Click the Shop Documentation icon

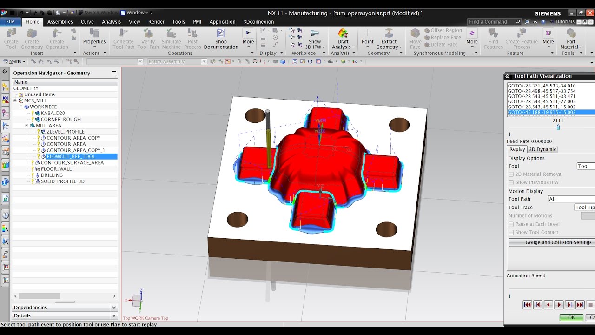coord(221,33)
